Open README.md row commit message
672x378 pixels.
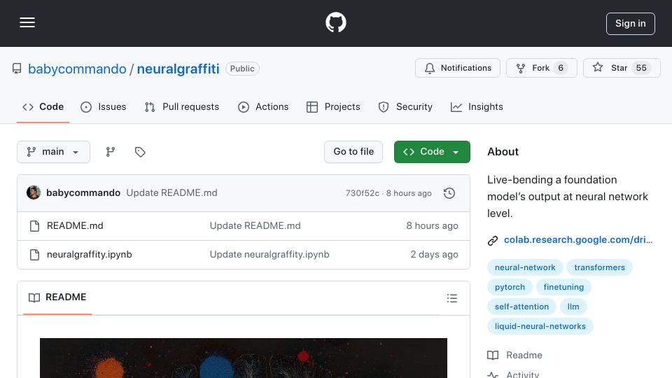click(255, 226)
